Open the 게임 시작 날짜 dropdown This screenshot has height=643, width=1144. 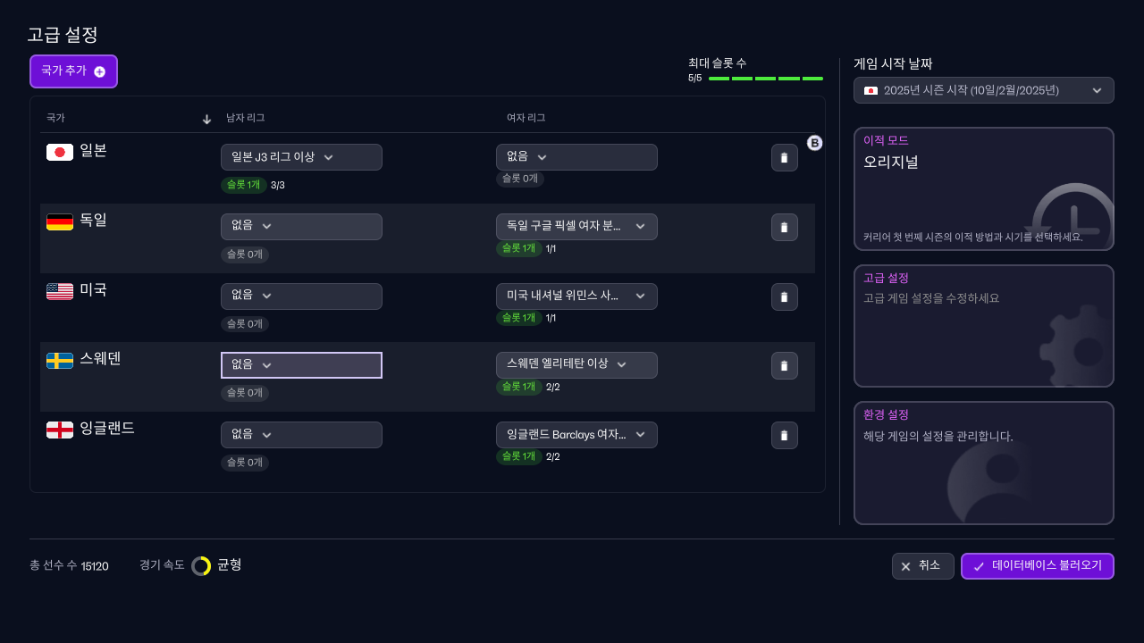[x=983, y=90]
